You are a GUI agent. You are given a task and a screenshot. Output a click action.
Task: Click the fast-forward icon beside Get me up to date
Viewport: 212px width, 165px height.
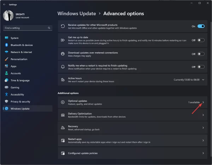(x=63, y=40)
